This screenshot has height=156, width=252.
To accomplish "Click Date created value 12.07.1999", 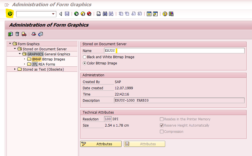I will click(124, 88).
